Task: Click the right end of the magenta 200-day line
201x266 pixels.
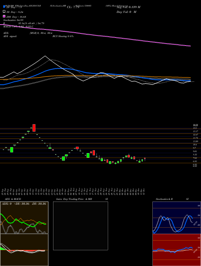Action: tap(190, 46)
